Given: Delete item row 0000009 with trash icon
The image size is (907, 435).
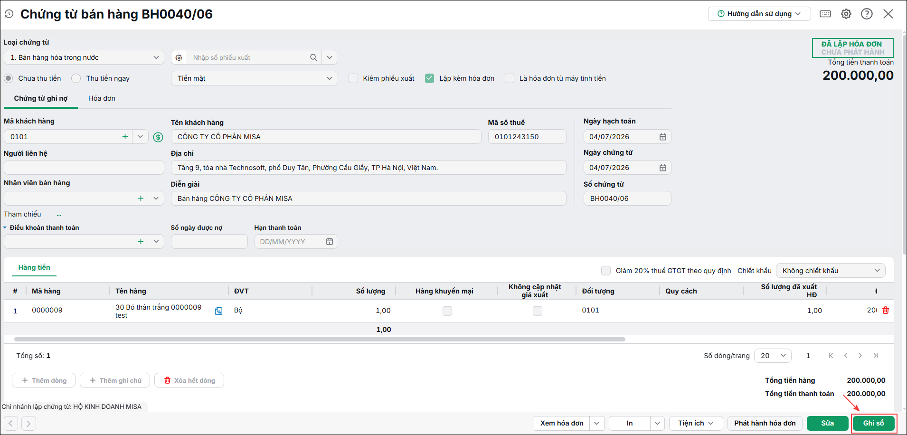Looking at the screenshot, I should click(x=886, y=310).
